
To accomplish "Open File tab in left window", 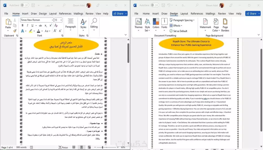I will [x=6, y=14].
